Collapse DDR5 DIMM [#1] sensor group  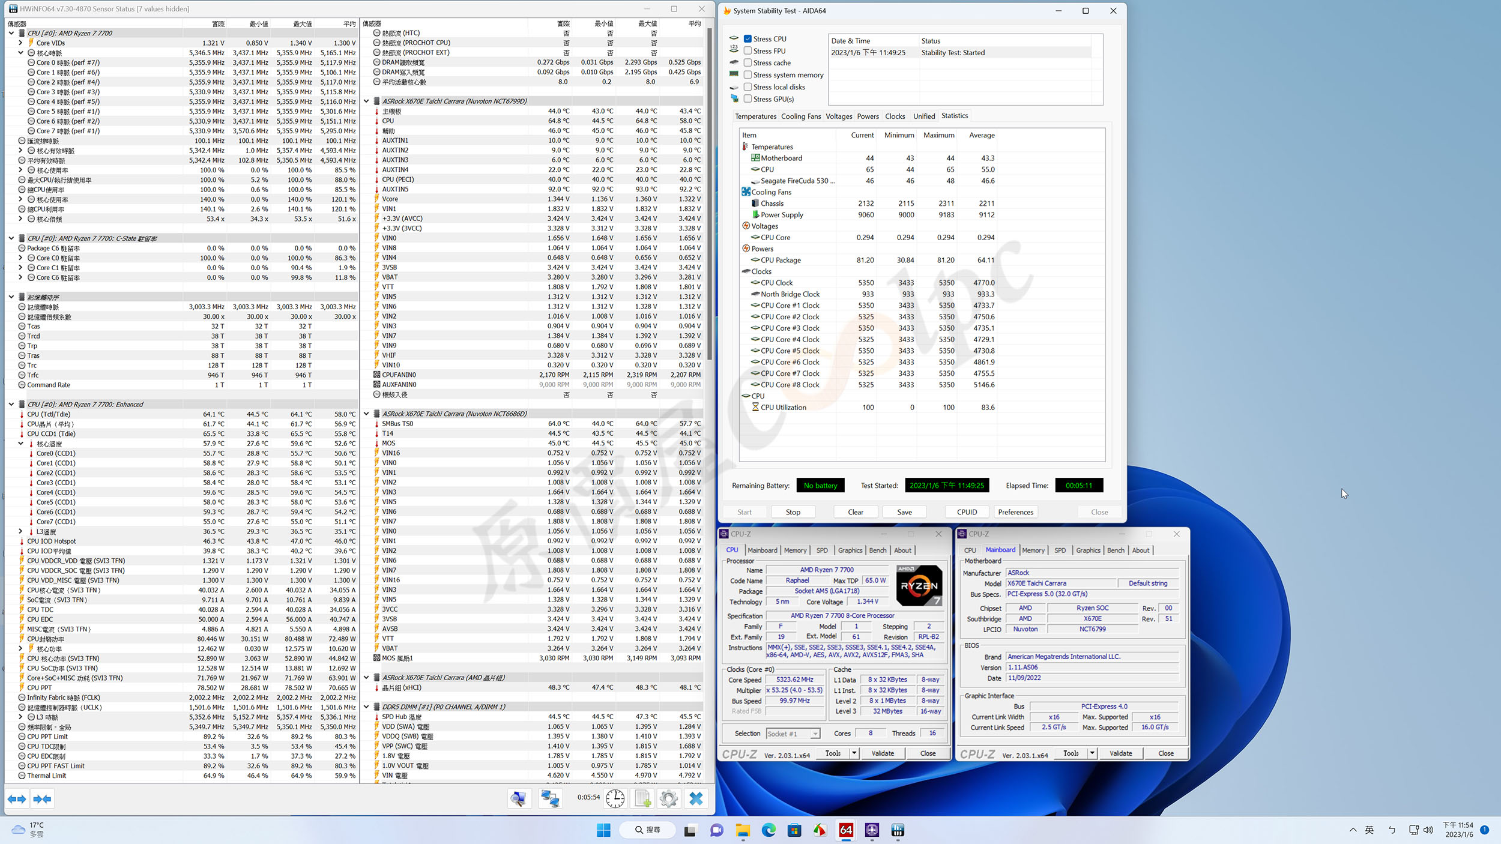point(366,707)
